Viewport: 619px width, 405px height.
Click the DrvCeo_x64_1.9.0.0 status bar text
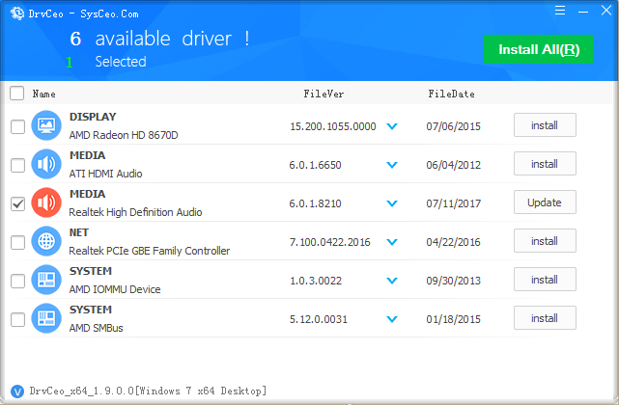click(x=148, y=391)
